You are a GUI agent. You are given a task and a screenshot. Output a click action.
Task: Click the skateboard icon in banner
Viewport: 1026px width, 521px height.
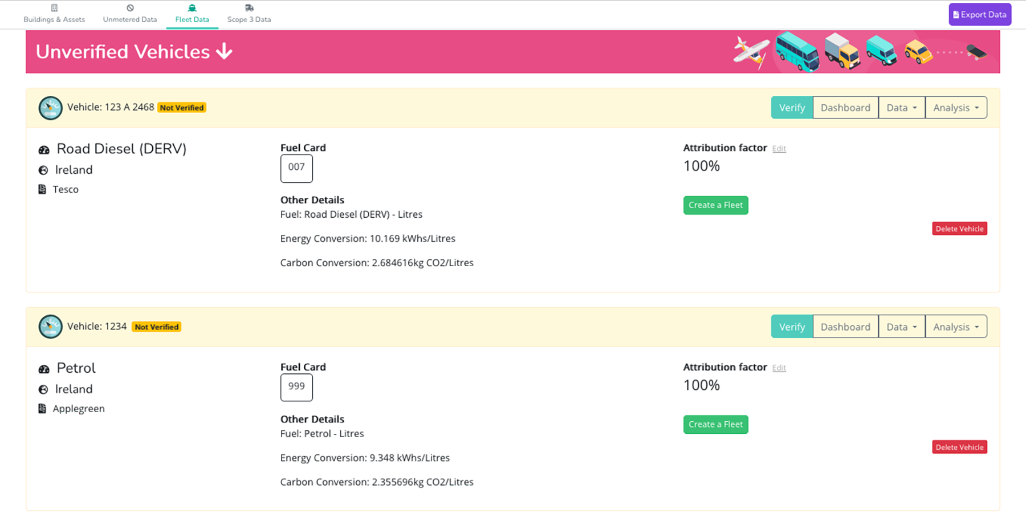pyautogui.click(x=977, y=52)
